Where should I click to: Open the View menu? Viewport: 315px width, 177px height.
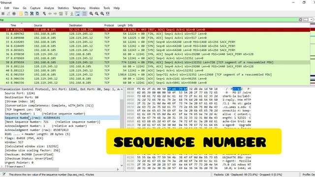16,8
